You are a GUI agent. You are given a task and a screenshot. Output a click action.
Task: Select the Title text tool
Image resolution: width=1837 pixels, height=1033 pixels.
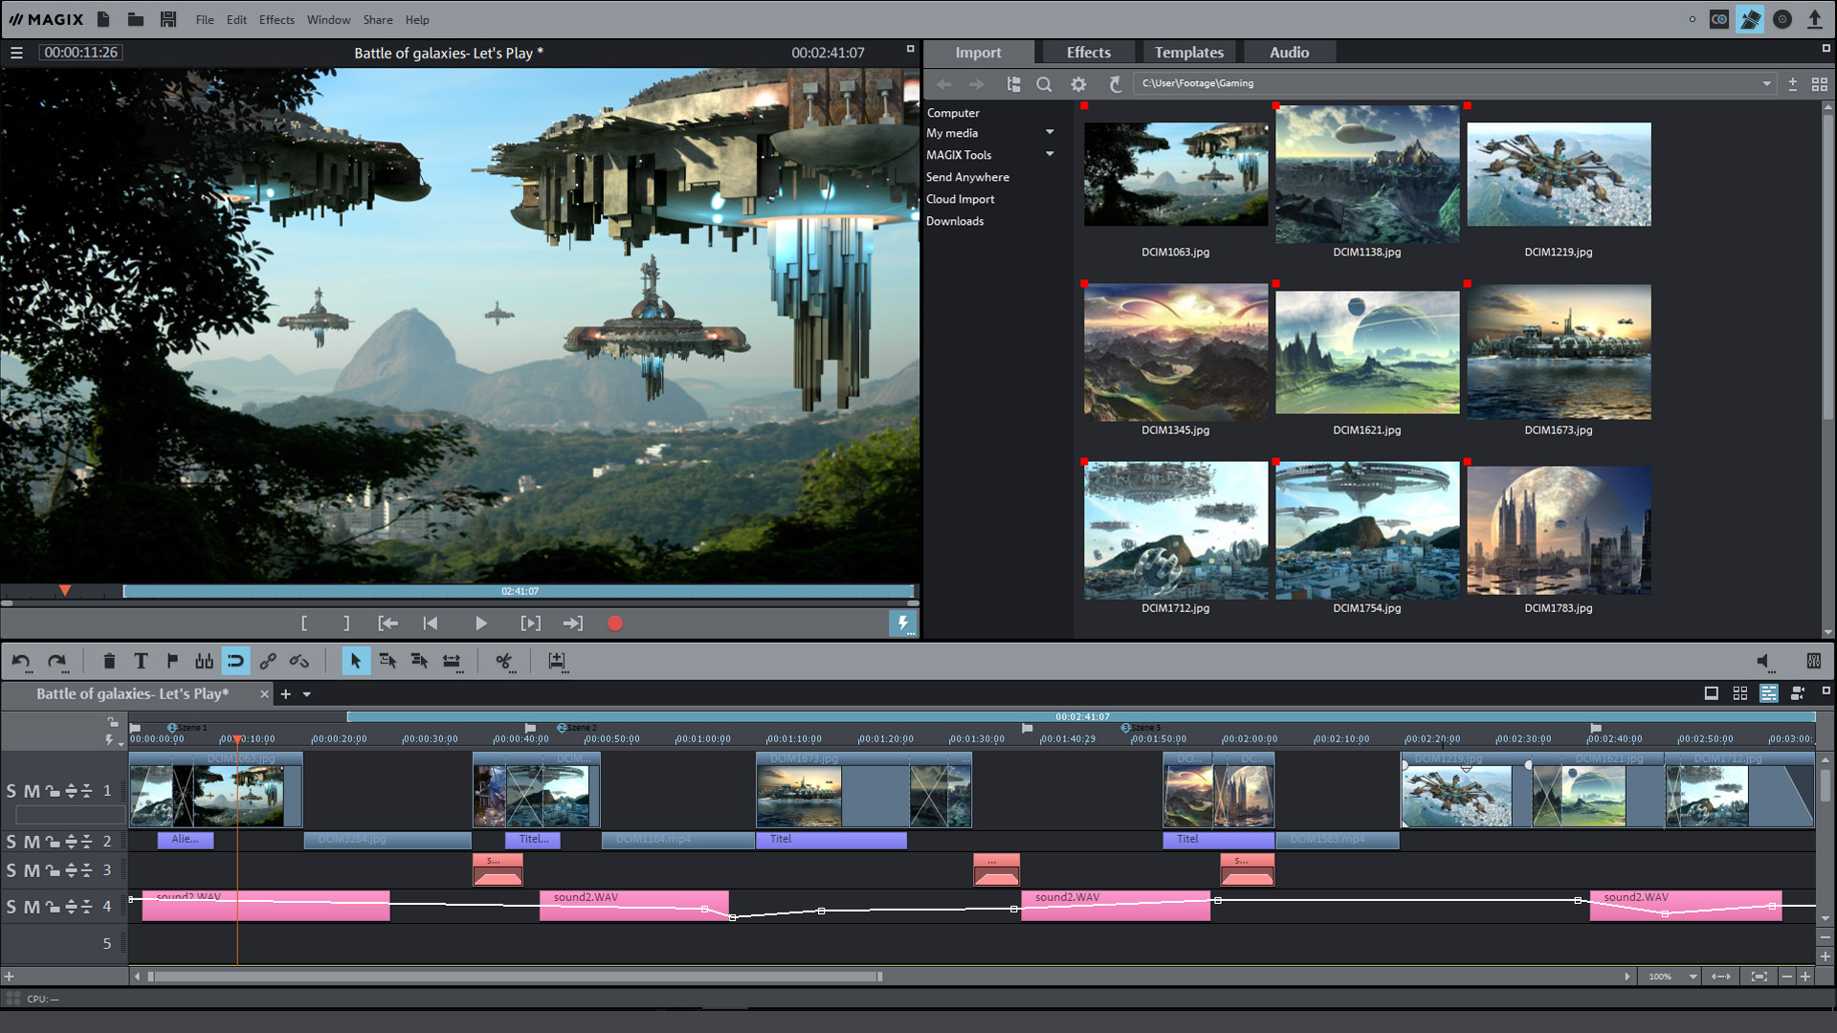[x=141, y=661]
